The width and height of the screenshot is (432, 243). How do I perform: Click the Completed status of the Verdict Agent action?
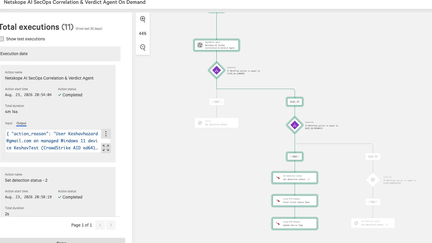tap(70, 95)
